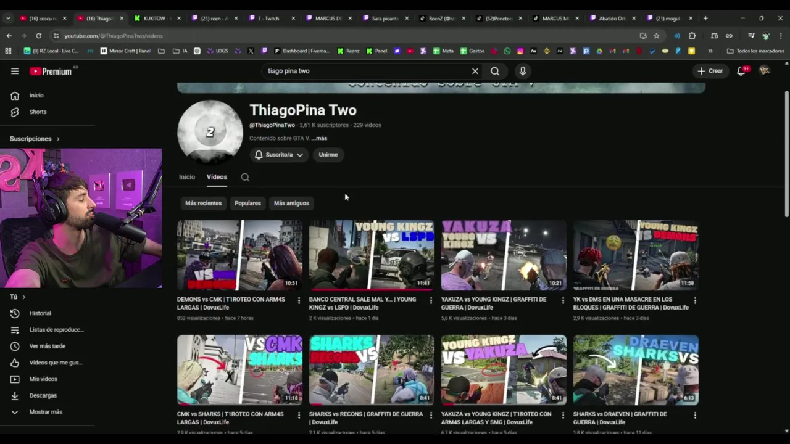Start voice search with the microphone icon
790x444 pixels.
click(x=523, y=71)
